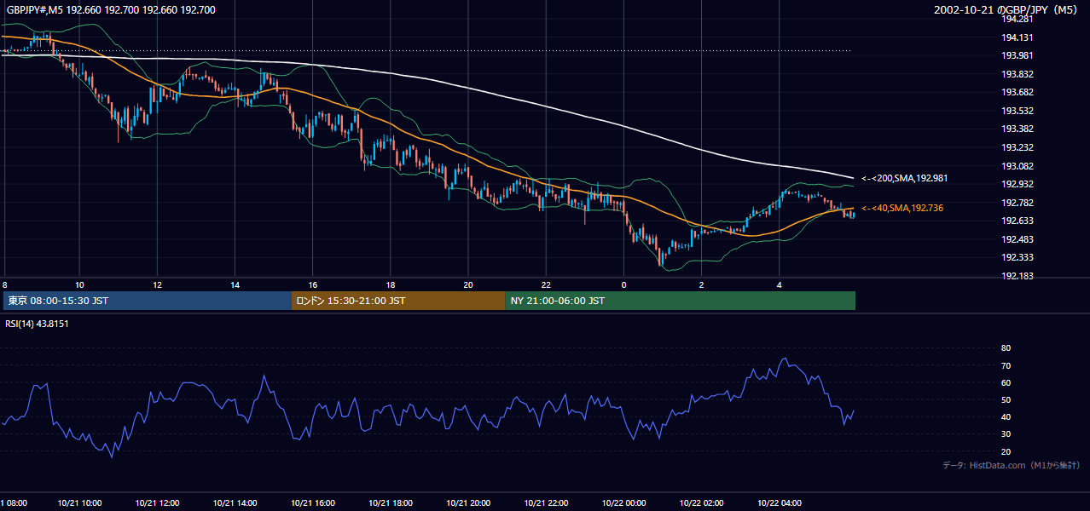Screen dimensions: 1090x511
Task: Click RSI scale value 70
Action: 1006,365
